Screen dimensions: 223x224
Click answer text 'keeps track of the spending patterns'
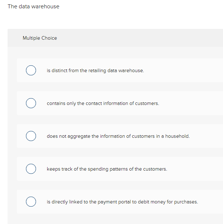click(x=107, y=169)
